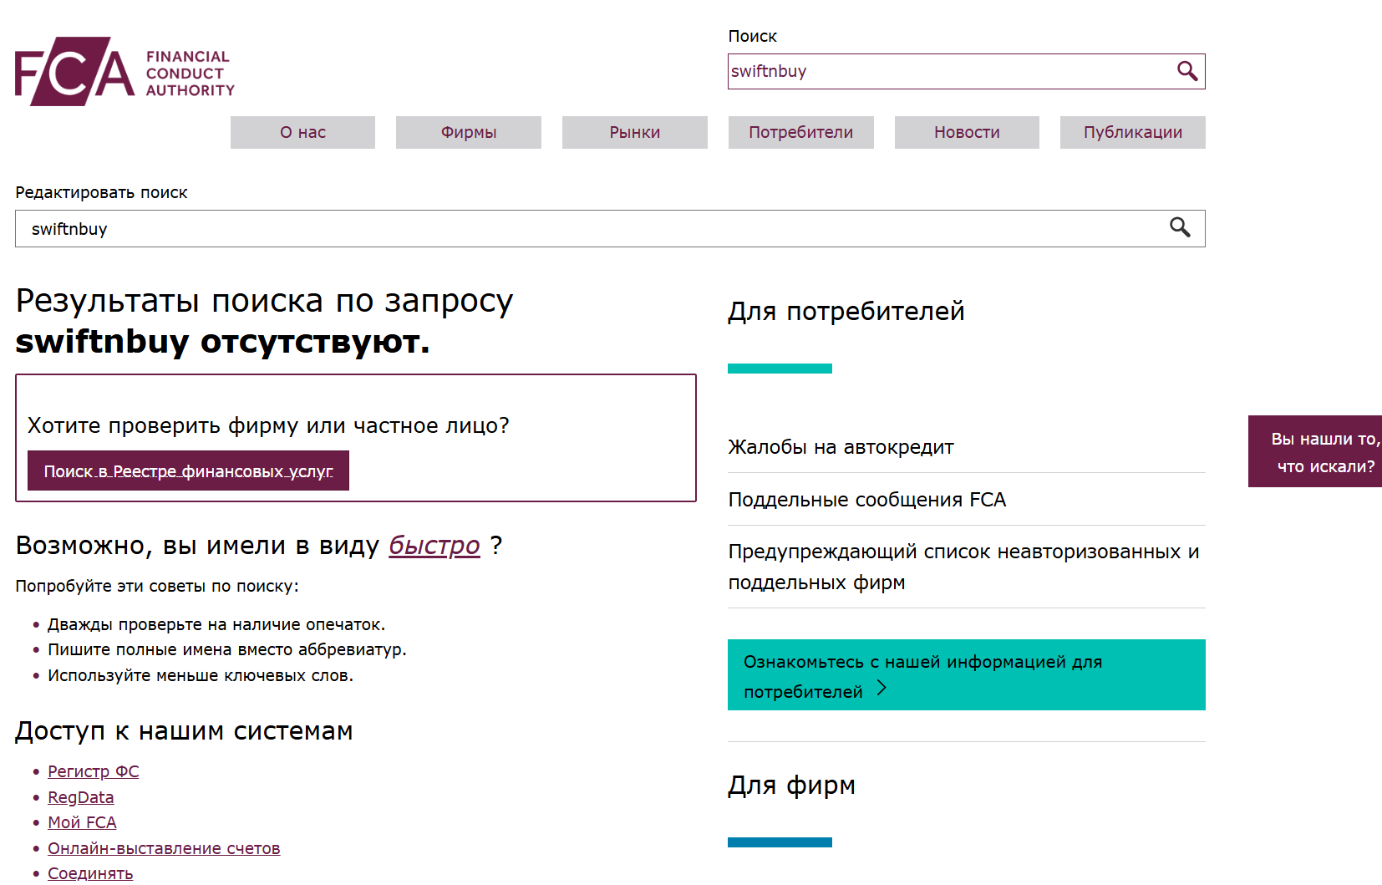Follow the suggested «быстро» link
The width and height of the screenshot is (1382, 885).
point(434,545)
